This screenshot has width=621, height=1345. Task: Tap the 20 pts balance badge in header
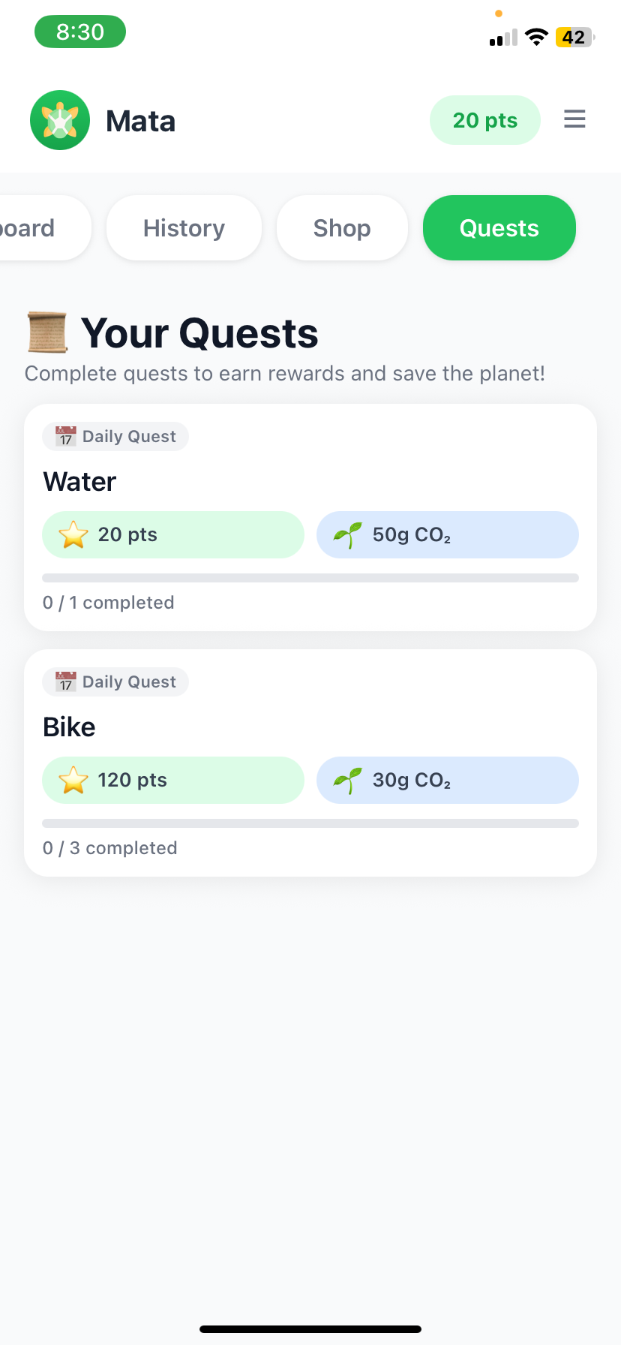[484, 120]
